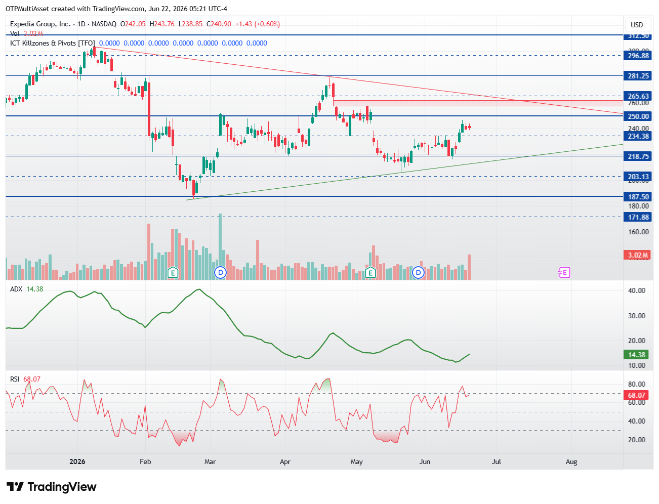Screen dimensions: 659x504
Task: Click the June dividend D marker
Action: (x=418, y=273)
